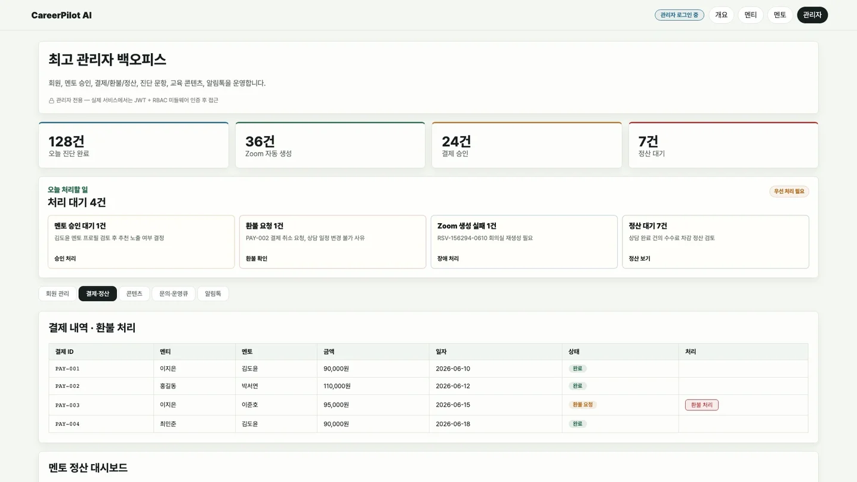Open the 콘텐츠 tab
This screenshot has height=482, width=857.
click(134, 293)
